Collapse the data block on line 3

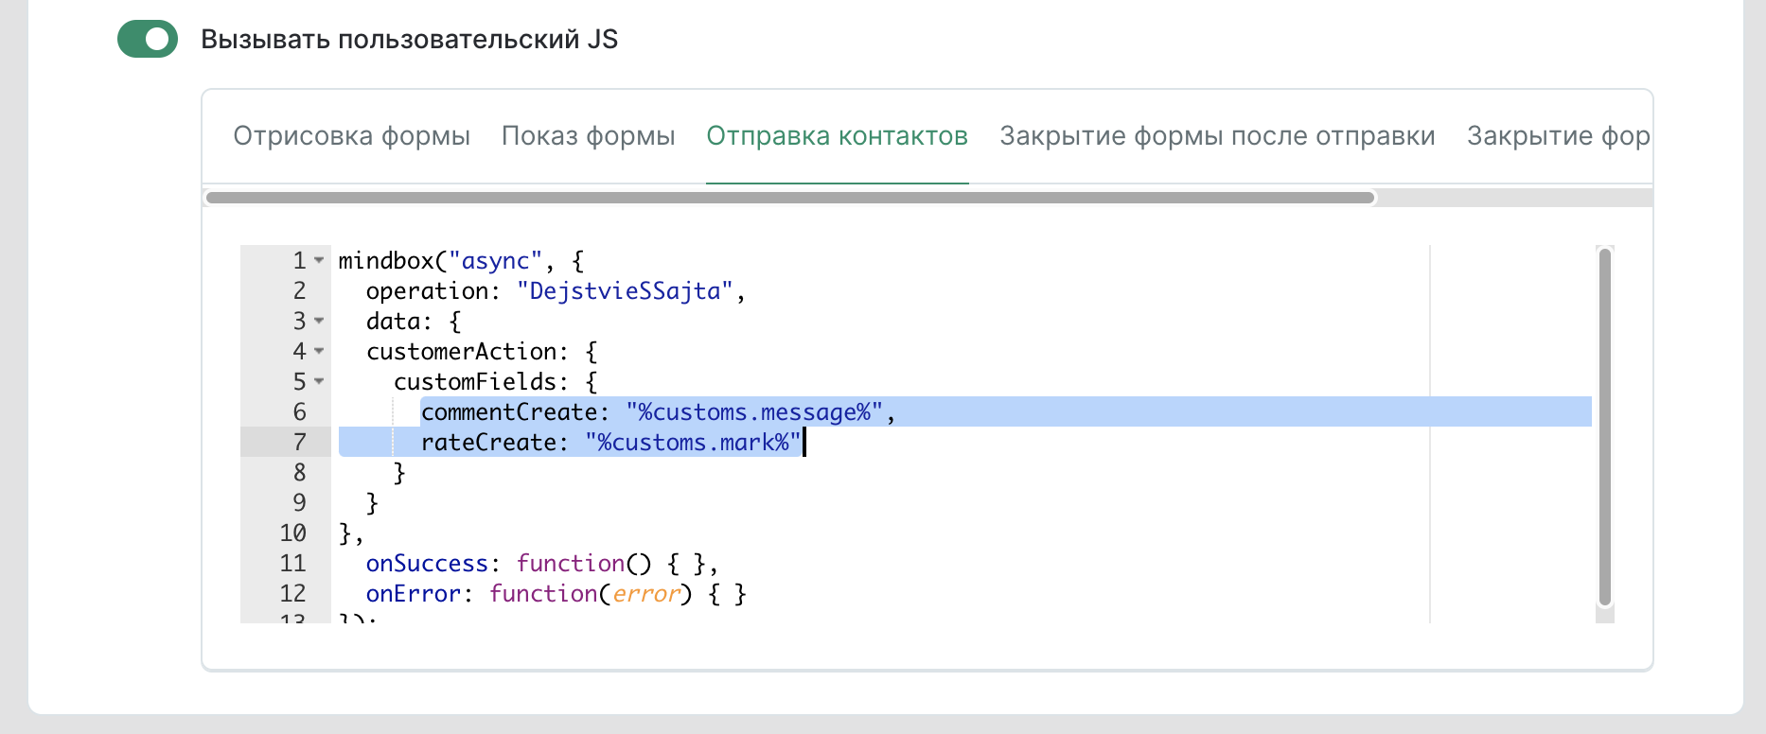coord(319,321)
